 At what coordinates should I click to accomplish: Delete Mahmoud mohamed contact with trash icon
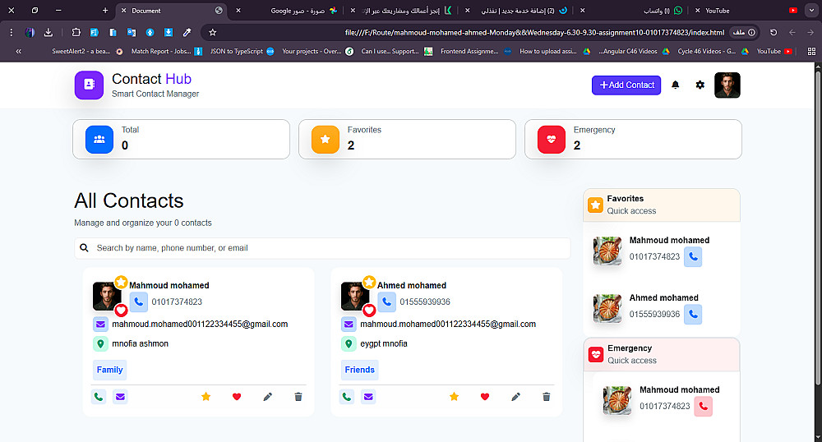(x=298, y=397)
